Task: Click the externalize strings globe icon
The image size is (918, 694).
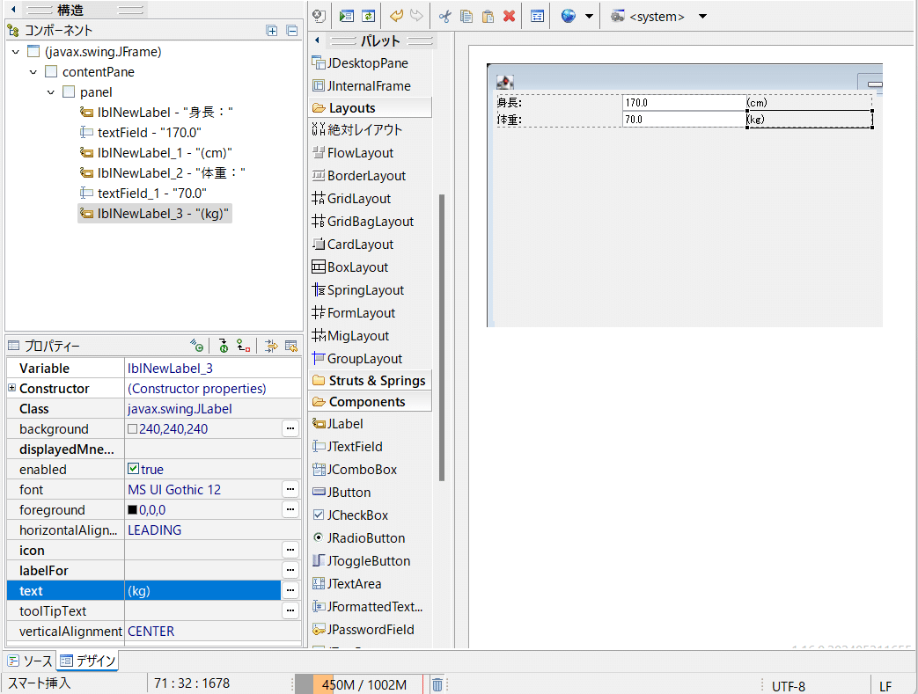Action: pos(568,16)
